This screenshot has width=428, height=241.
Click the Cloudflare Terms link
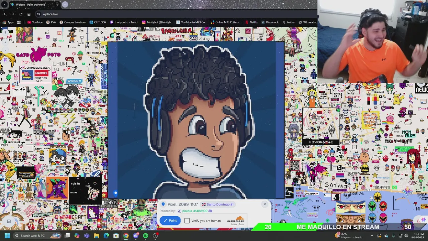tap(241, 224)
